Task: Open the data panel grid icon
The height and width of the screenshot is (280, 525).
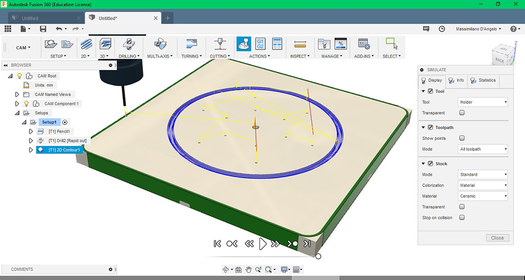Action: (8, 29)
